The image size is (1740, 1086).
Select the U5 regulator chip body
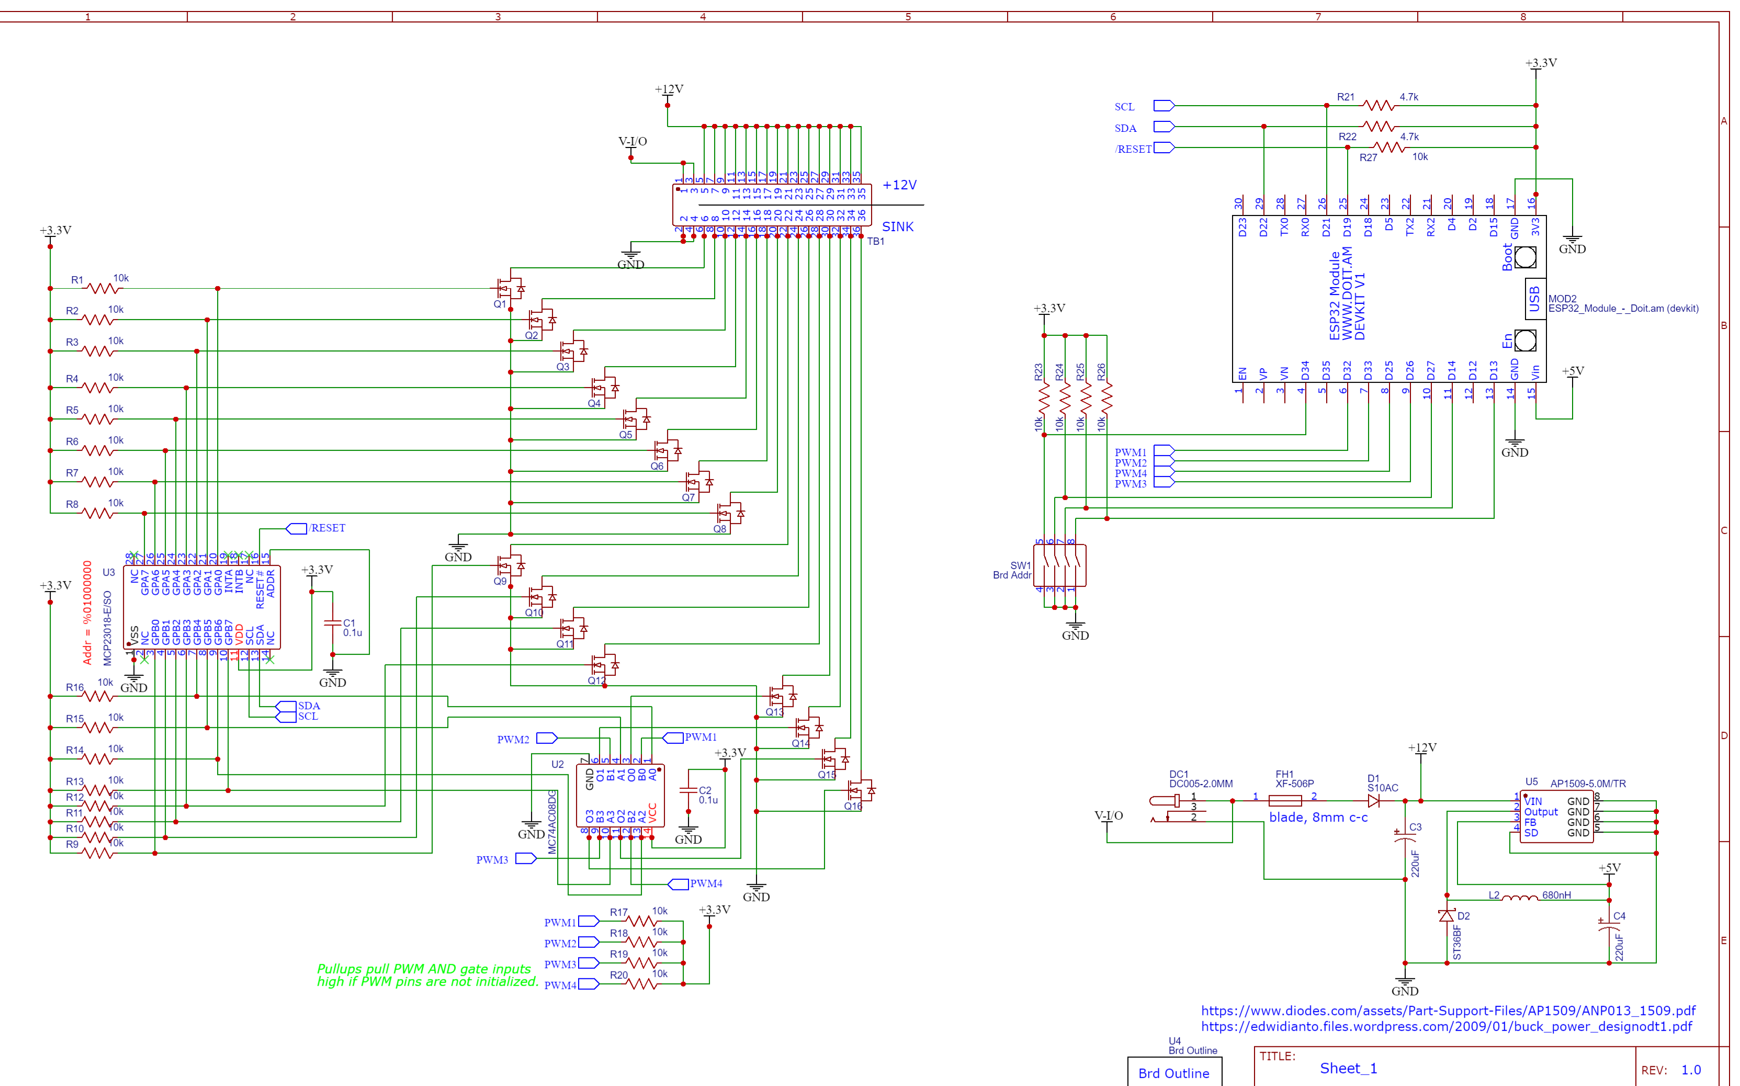1556,816
